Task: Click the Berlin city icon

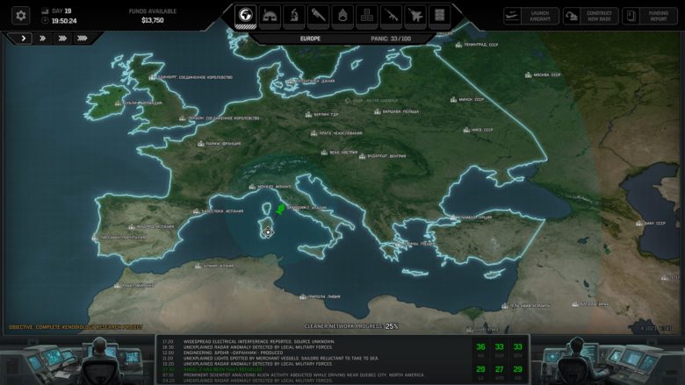Action: point(308,115)
